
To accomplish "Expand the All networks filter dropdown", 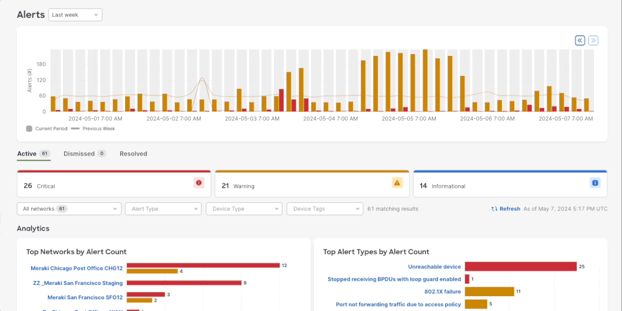I will pyautogui.click(x=69, y=209).
